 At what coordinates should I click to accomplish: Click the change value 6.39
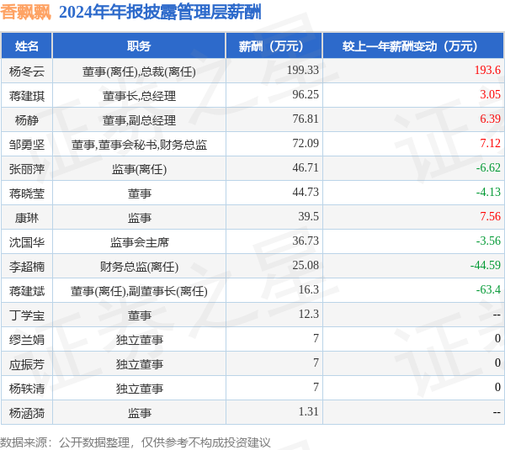click(490, 119)
